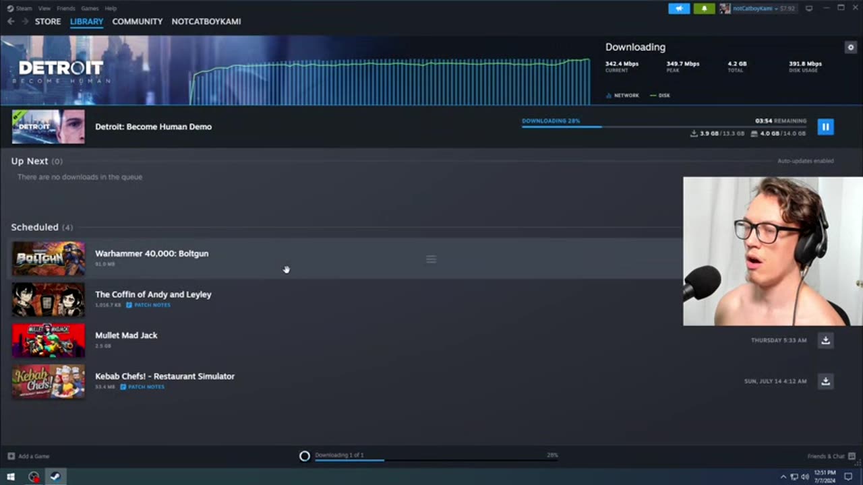Pause the Detroit: Become Human Demo download
863x485 pixels.
point(825,127)
